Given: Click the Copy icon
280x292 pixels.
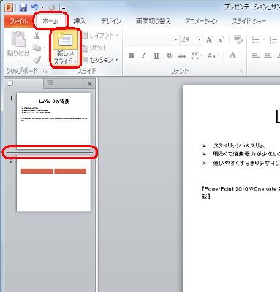Looking at the screenshot, I should coord(37,47).
